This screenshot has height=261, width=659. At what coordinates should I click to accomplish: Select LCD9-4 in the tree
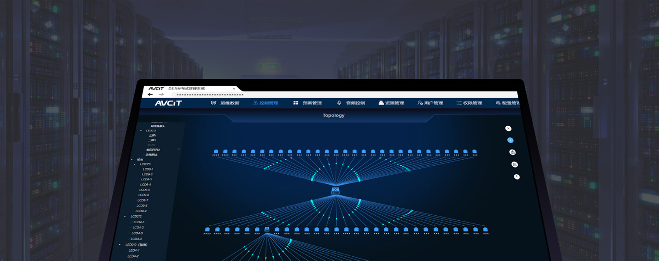click(145, 185)
